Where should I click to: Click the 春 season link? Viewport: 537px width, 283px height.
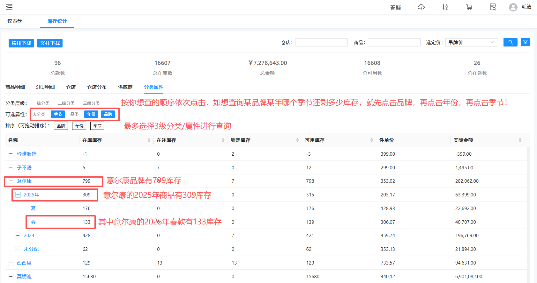(33, 222)
